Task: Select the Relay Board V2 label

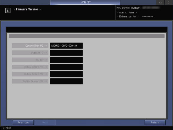Action: click(x=30, y=74)
